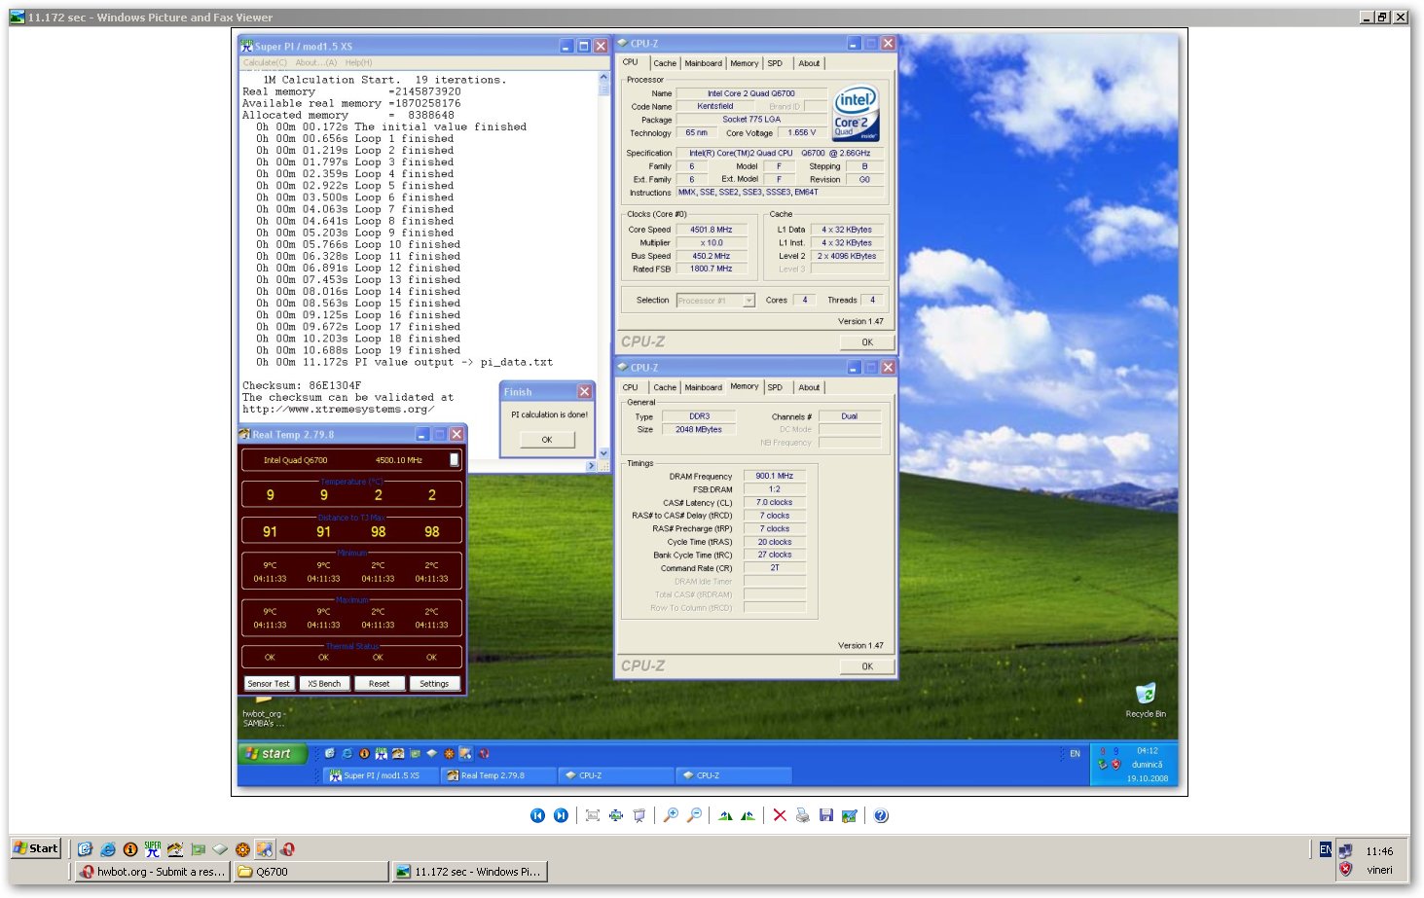Click OK in lower pictured CPU-Z Memory window
This screenshot has width=1424, height=898.
click(867, 666)
